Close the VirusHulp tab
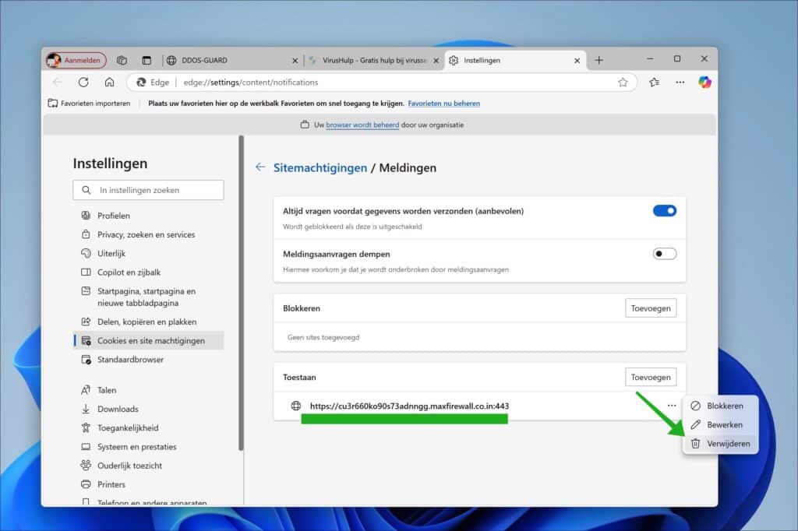798x531 pixels. pyautogui.click(x=436, y=61)
